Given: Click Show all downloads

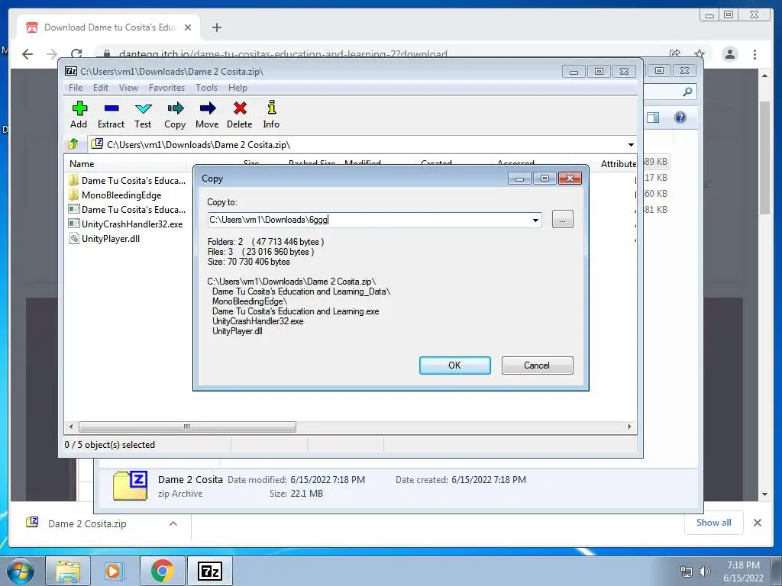Looking at the screenshot, I should pos(714,523).
